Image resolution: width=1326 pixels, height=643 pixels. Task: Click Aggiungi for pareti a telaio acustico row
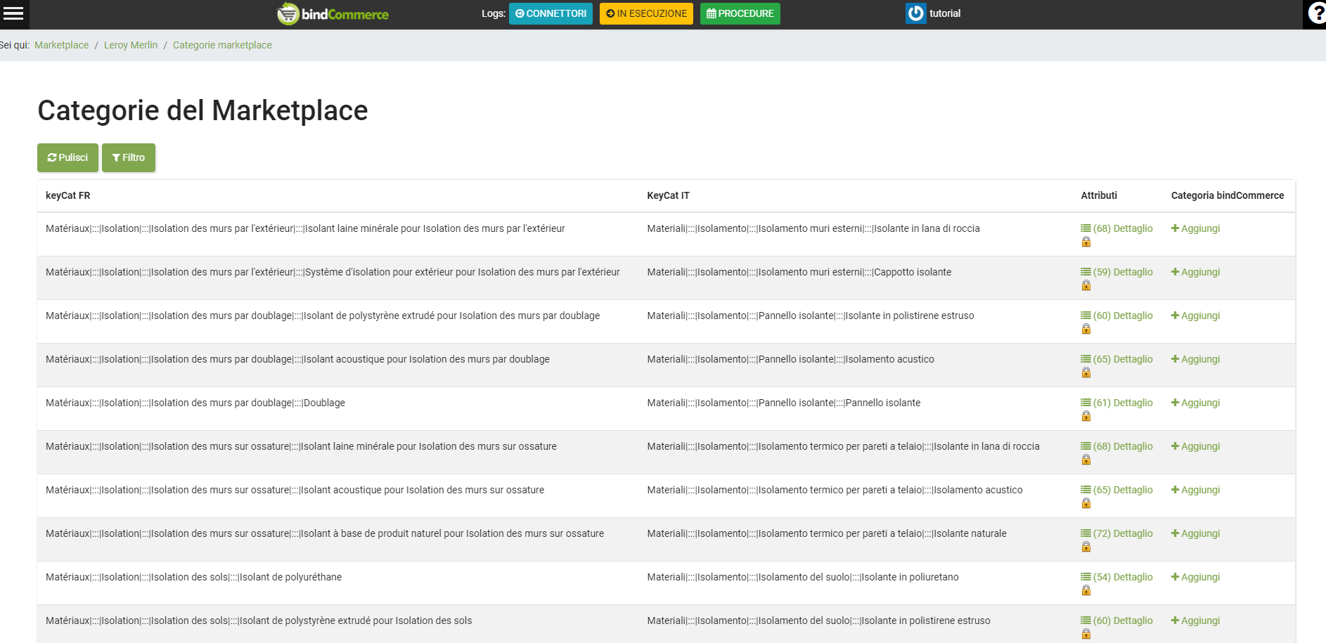pos(1195,490)
